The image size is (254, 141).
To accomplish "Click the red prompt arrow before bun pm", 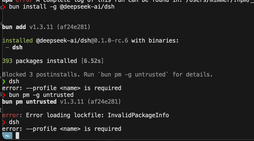I will click(x=4, y=95).
